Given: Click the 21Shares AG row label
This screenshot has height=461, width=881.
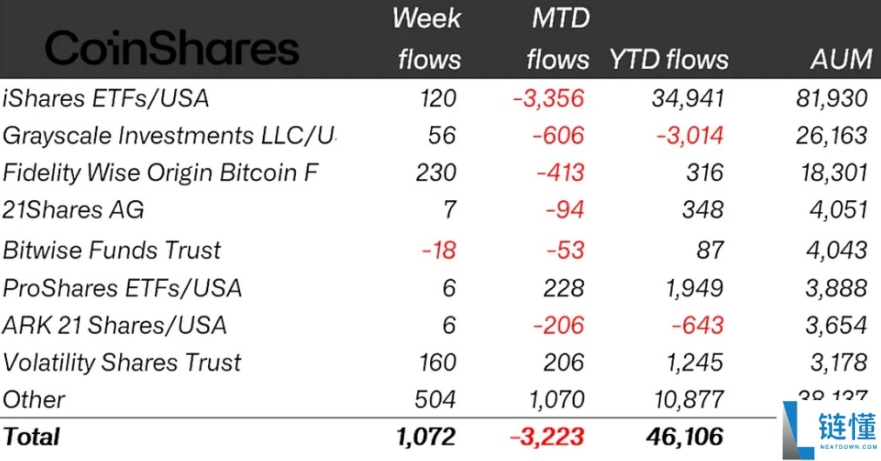Looking at the screenshot, I should (73, 210).
